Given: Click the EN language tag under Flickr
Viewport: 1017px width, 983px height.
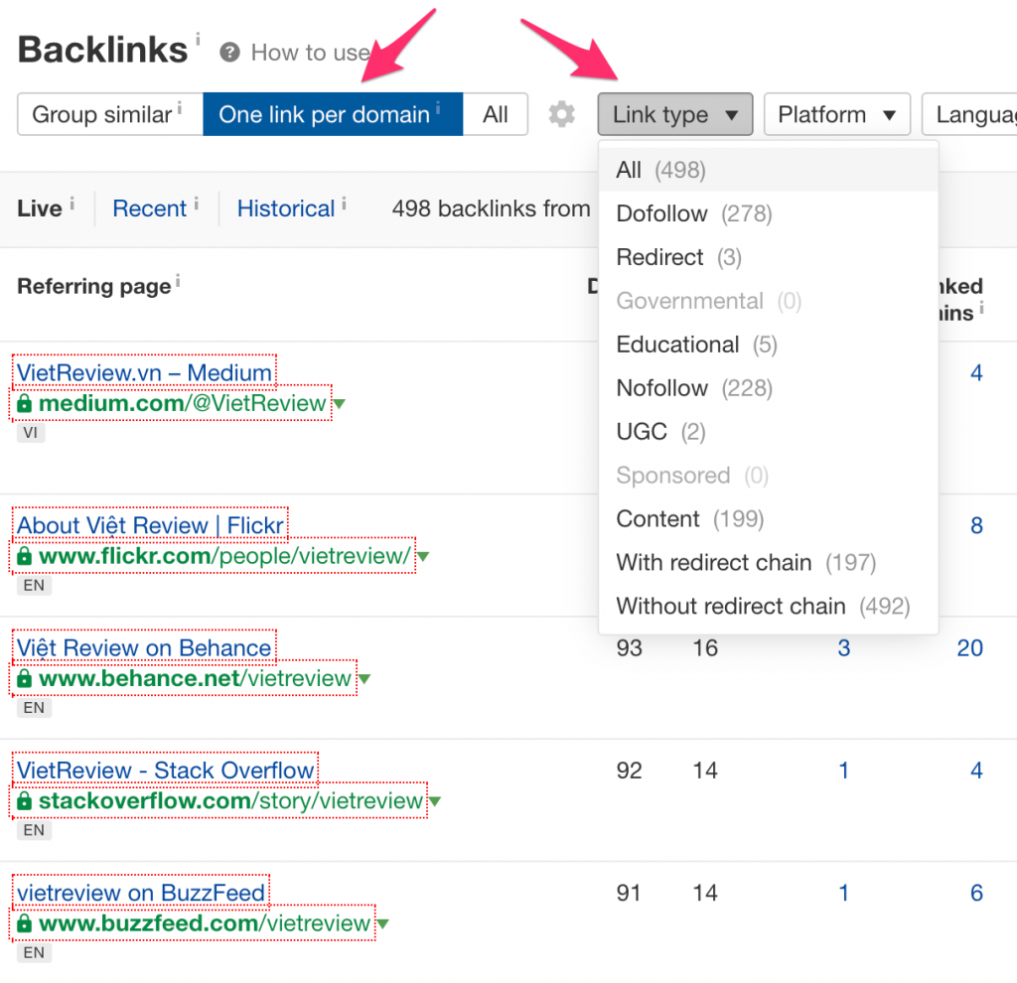Looking at the screenshot, I should 34,586.
